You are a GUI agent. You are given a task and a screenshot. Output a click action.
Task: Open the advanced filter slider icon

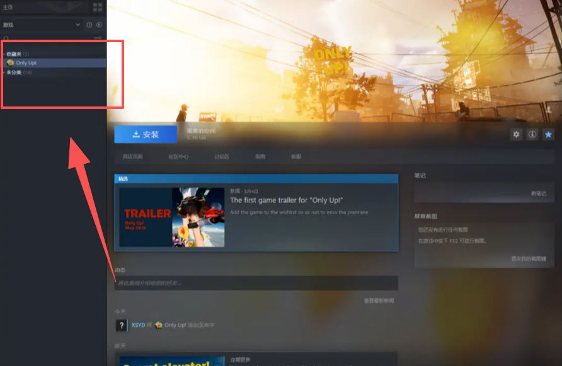coord(98,38)
